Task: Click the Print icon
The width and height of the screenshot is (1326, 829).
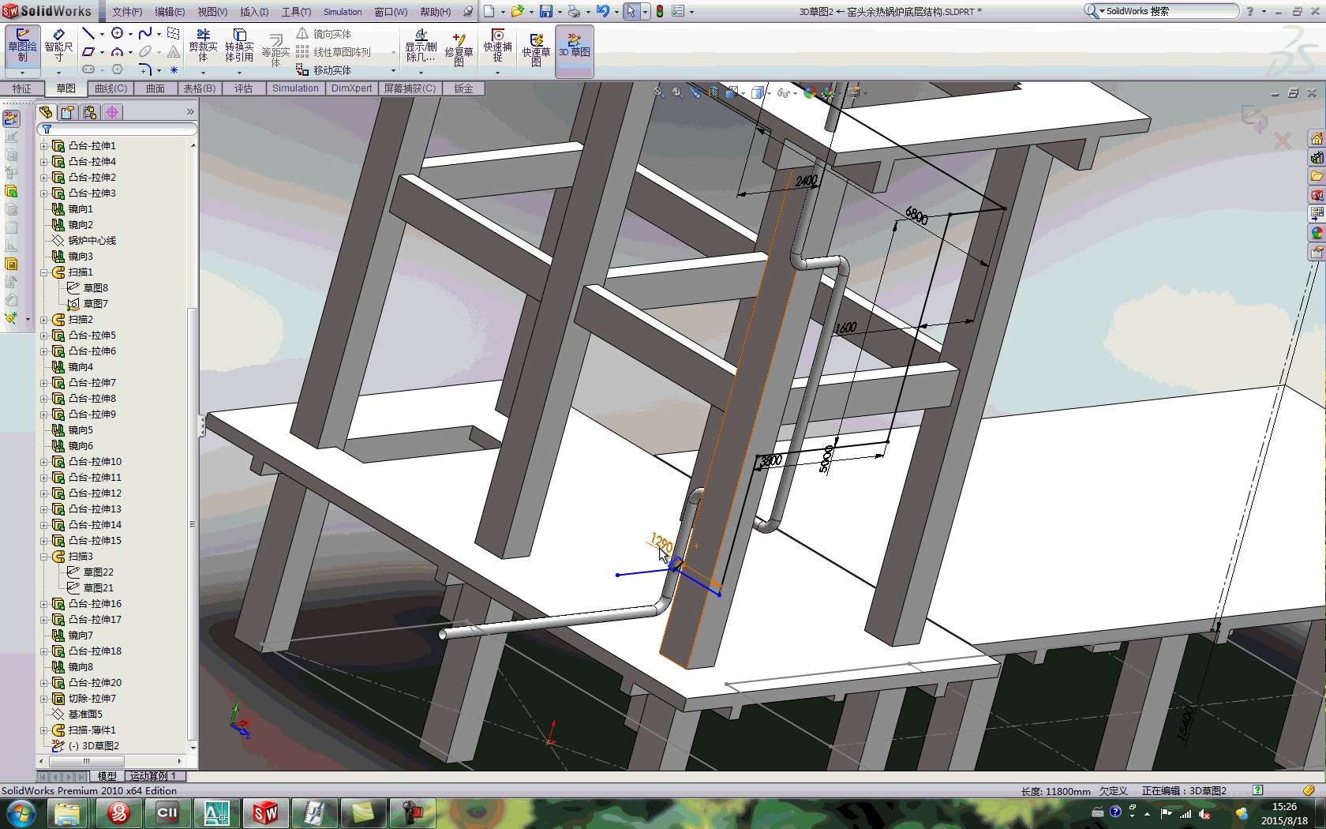Action: pos(574,11)
